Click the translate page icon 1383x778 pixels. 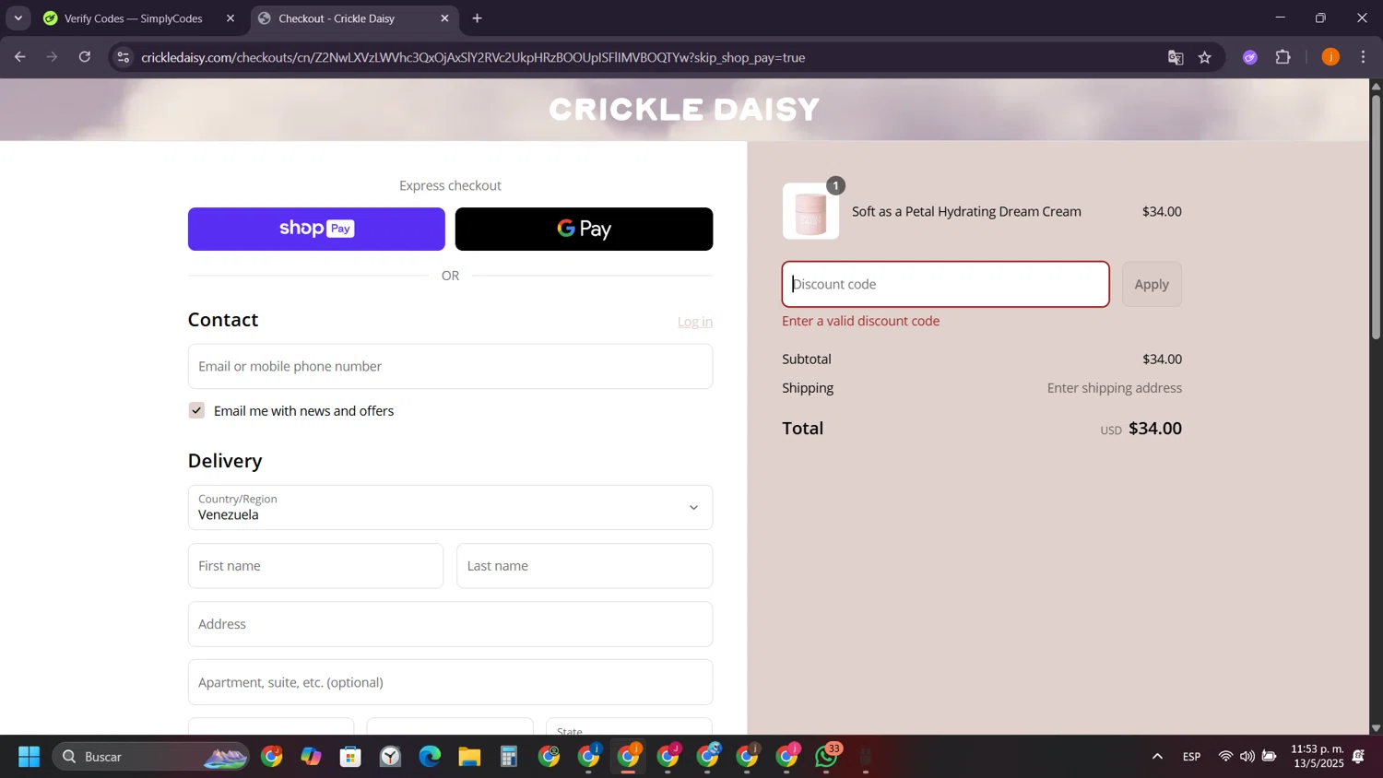click(1175, 57)
